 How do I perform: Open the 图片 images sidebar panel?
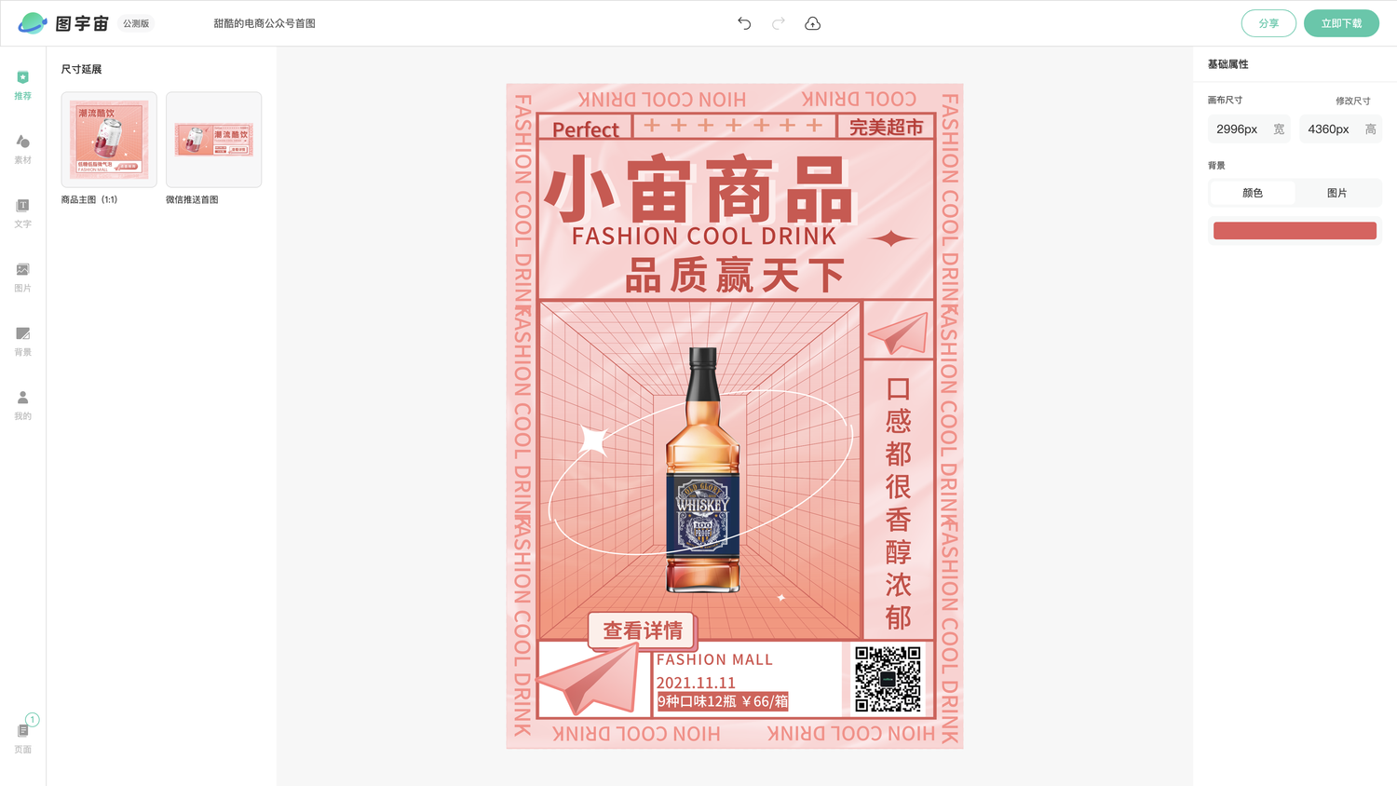pos(22,278)
